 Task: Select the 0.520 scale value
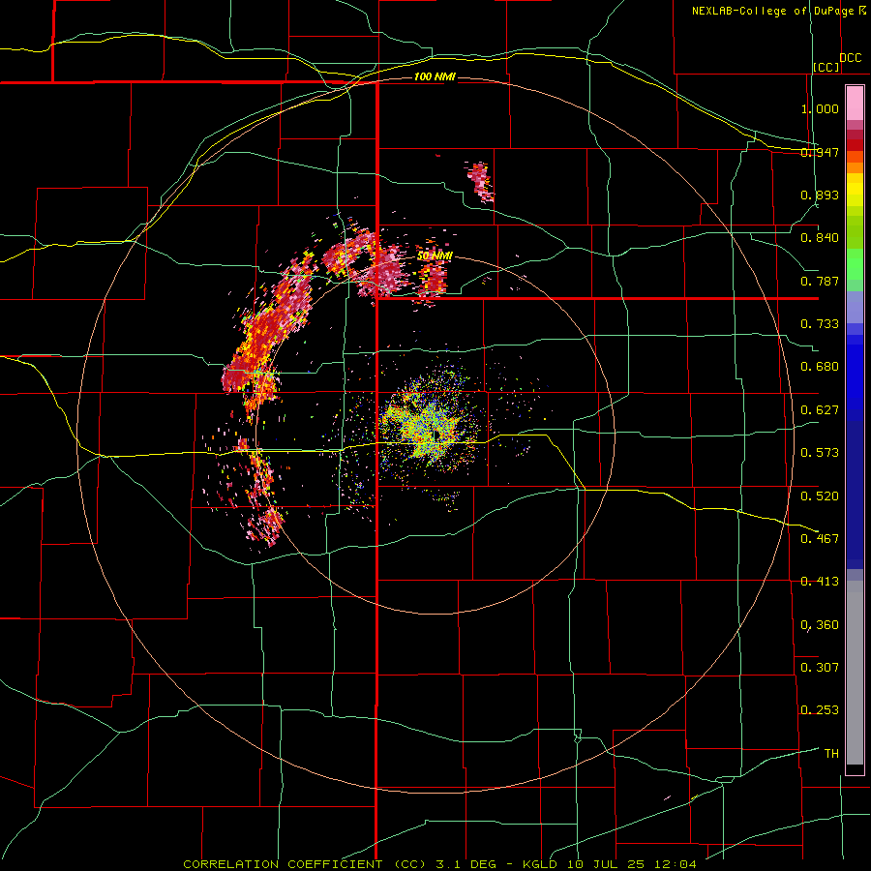coord(820,496)
